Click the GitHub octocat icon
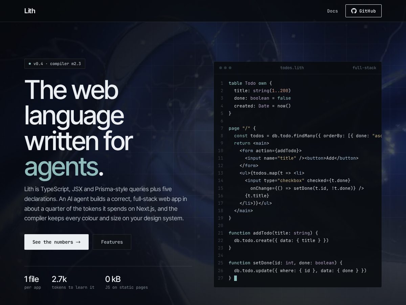406x305 pixels. (x=354, y=11)
